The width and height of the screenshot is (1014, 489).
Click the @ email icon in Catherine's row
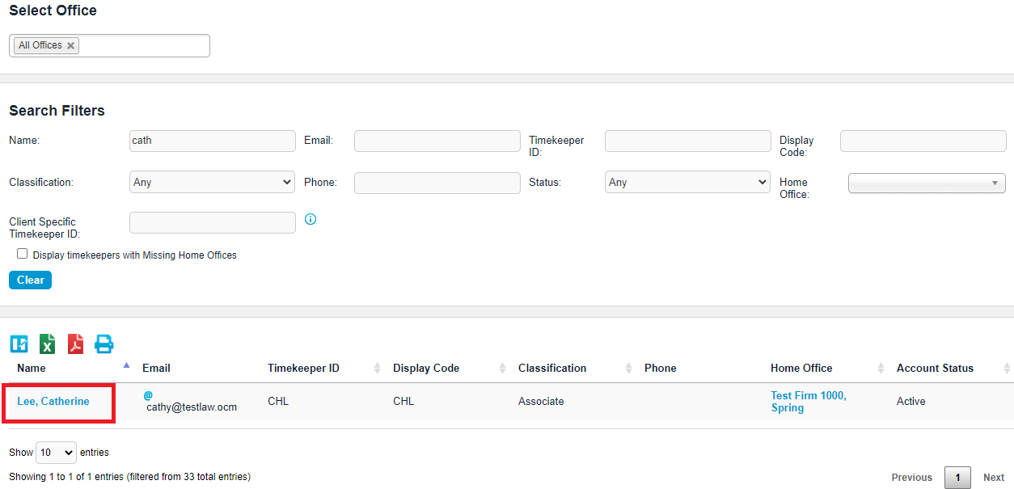pyautogui.click(x=148, y=395)
